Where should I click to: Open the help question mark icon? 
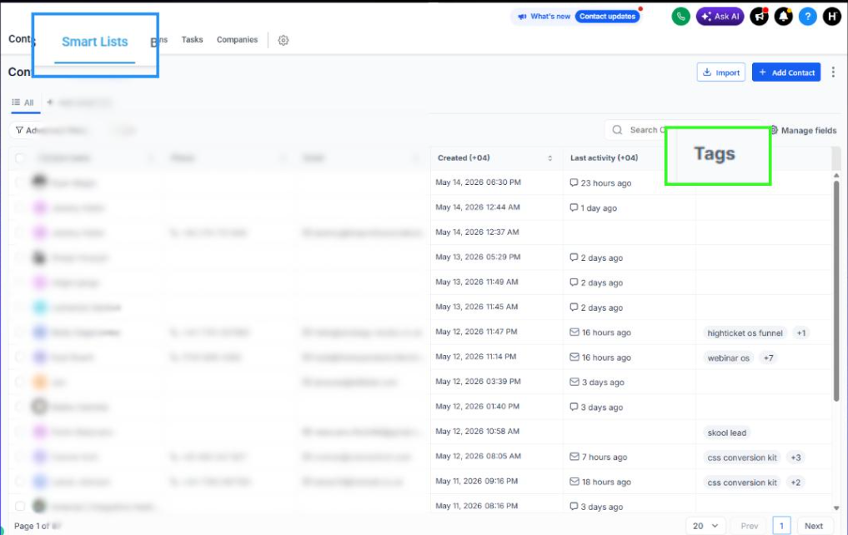point(807,17)
